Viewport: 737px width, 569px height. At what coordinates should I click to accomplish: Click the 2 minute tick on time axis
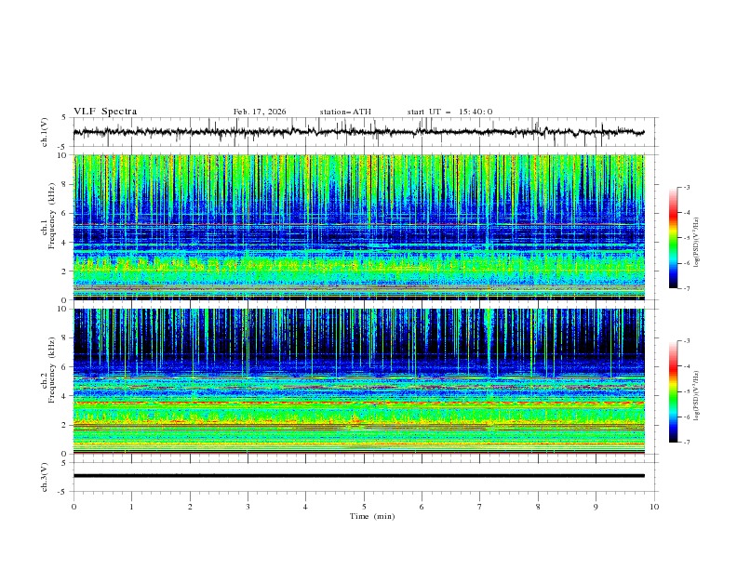(190, 507)
